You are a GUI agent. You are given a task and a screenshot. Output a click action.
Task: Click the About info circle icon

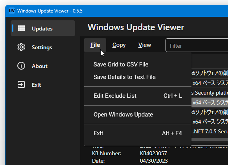click(21, 66)
